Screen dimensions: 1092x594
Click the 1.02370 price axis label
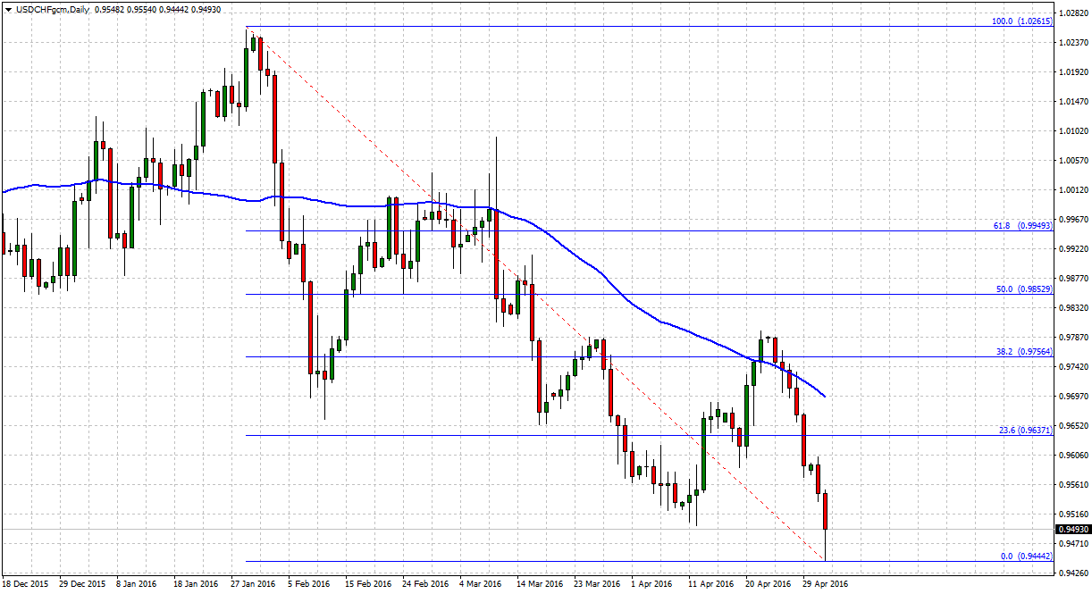1072,43
